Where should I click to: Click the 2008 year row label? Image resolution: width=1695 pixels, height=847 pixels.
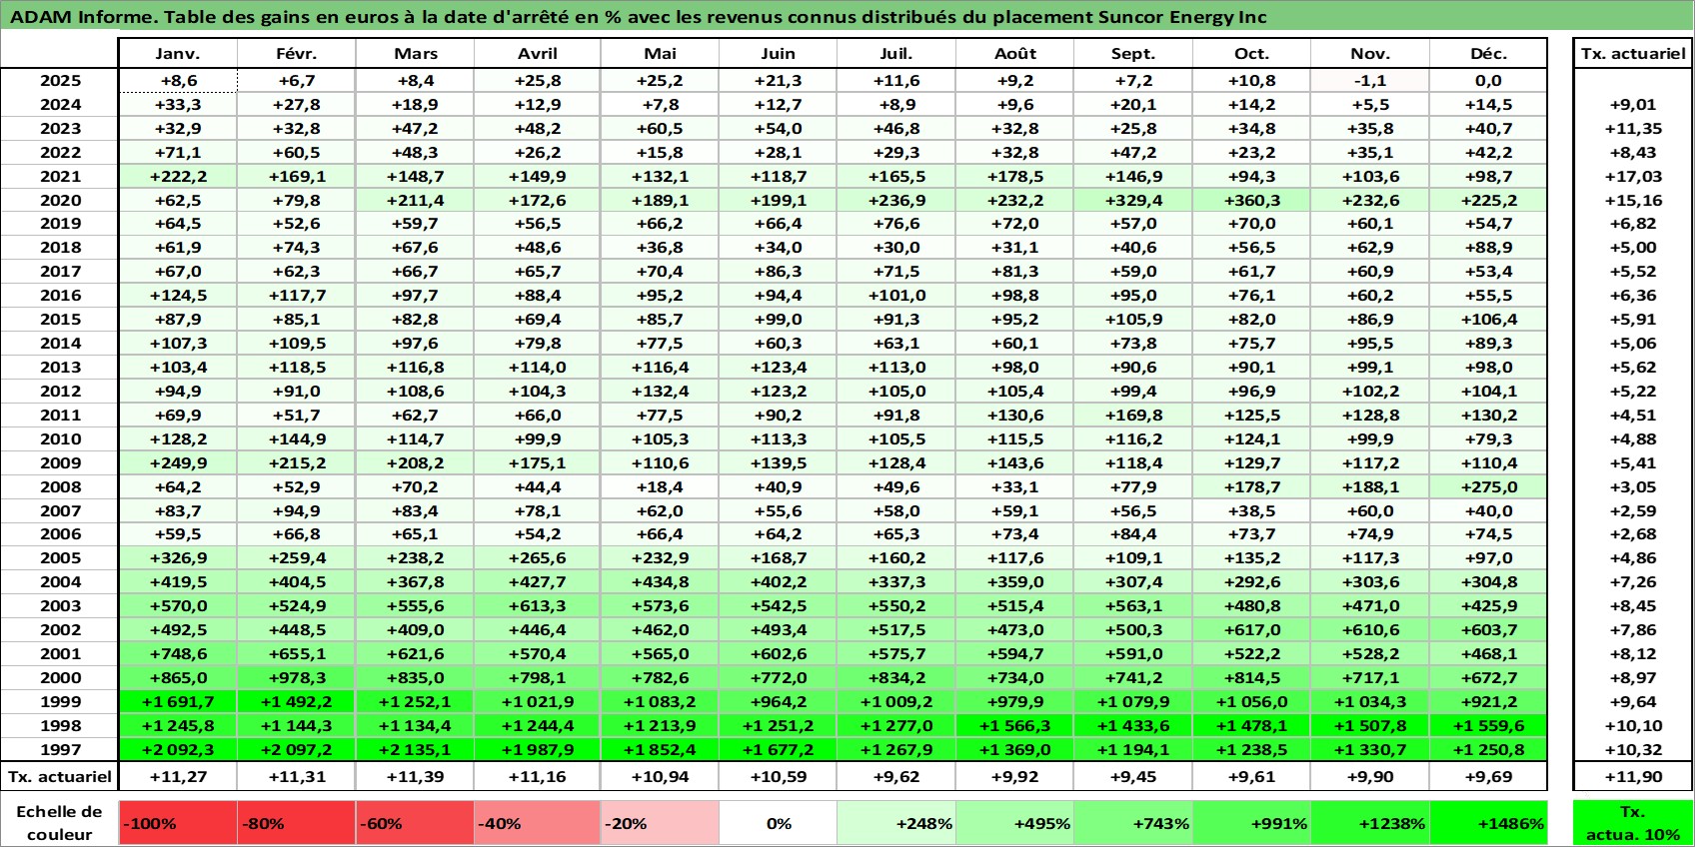(x=60, y=486)
